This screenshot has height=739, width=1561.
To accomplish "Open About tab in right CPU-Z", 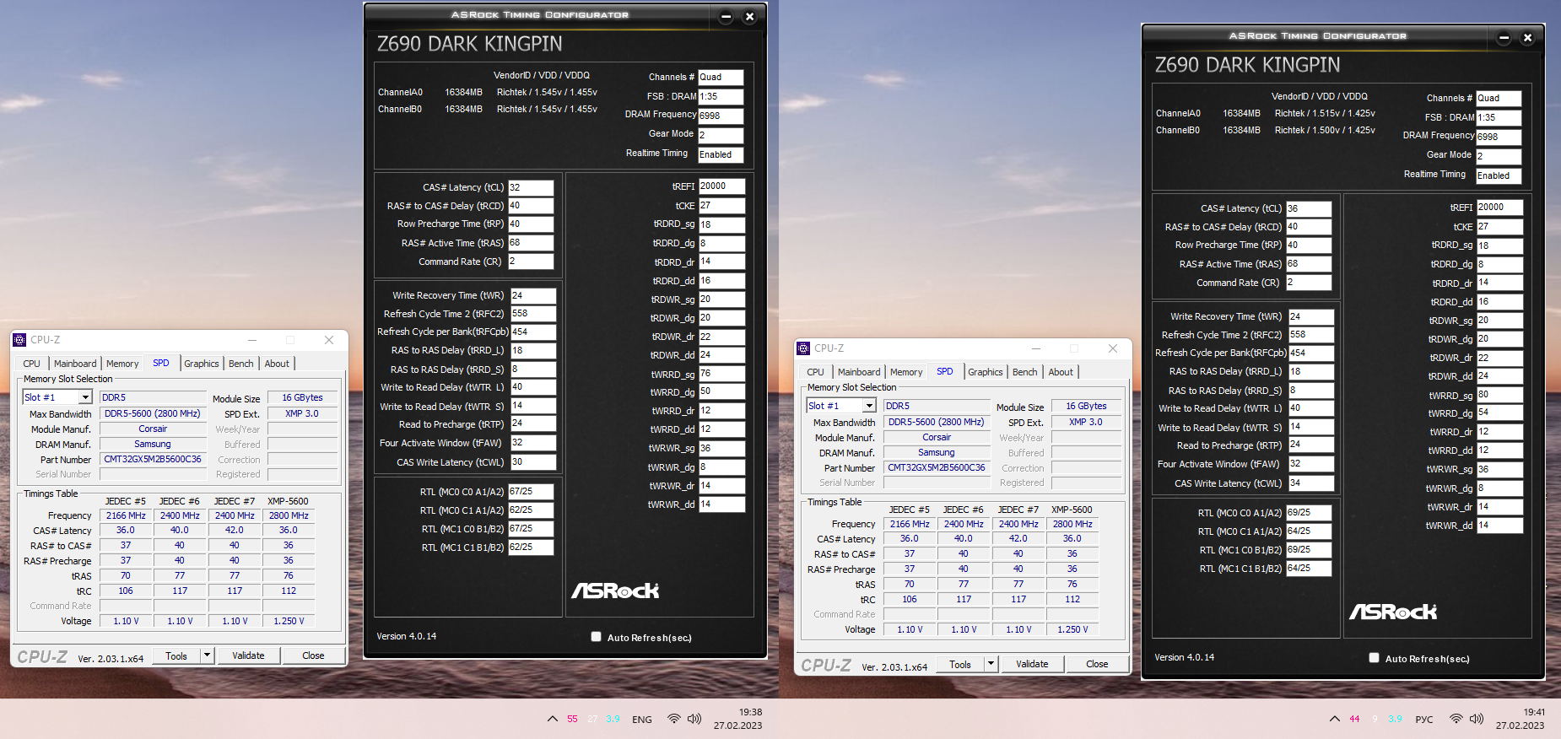I will pos(1061,372).
